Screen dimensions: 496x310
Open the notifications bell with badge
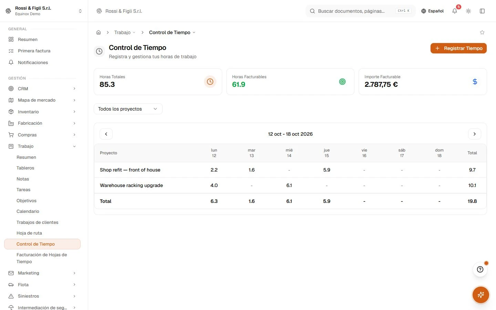click(455, 11)
